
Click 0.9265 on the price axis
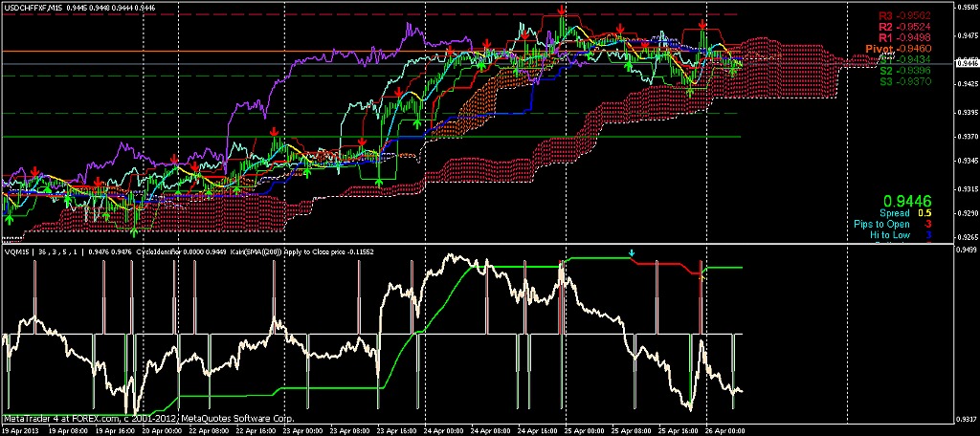(x=968, y=237)
